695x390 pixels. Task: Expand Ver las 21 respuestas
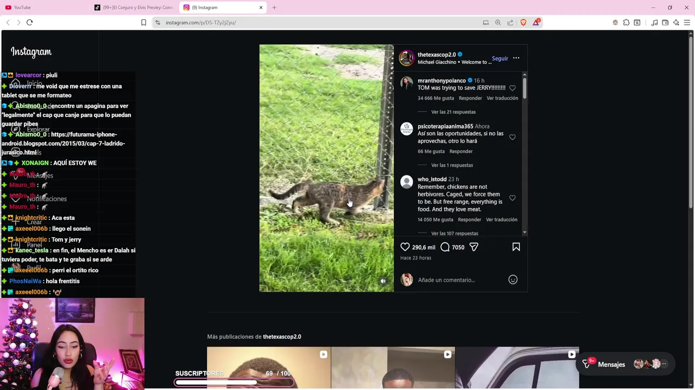(x=453, y=112)
